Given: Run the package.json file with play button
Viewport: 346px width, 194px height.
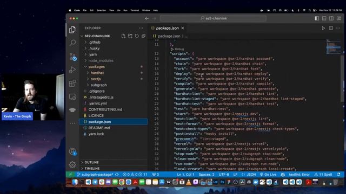Looking at the screenshot, I should pos(323,28).
